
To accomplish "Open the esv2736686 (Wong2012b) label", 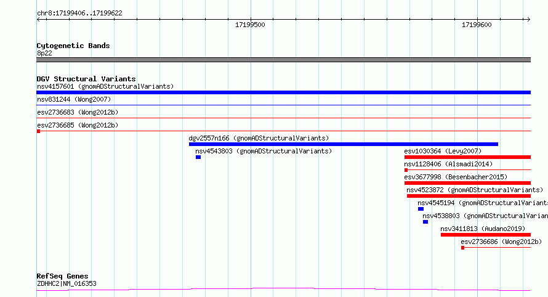I will 501,242.
